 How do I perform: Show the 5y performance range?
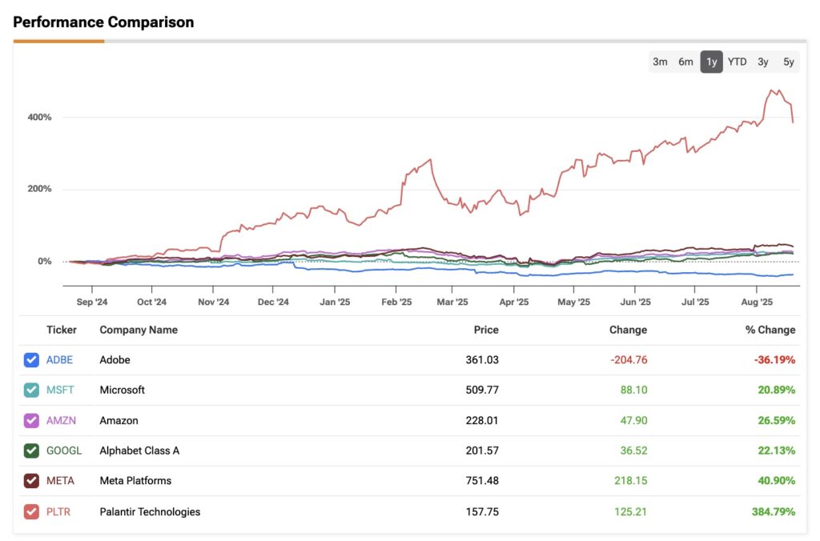[x=789, y=62]
